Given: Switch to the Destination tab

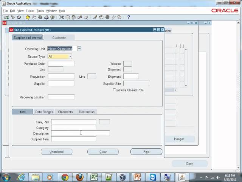Looking at the screenshot, I should click(x=87, y=112).
